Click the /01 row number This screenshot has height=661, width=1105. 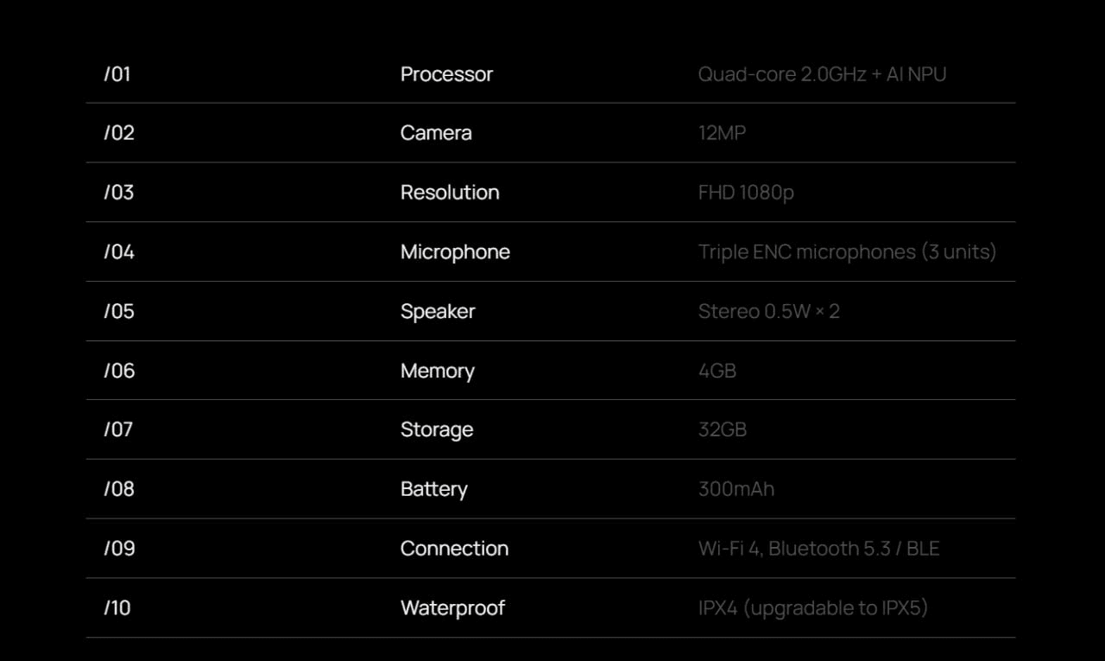coord(117,74)
